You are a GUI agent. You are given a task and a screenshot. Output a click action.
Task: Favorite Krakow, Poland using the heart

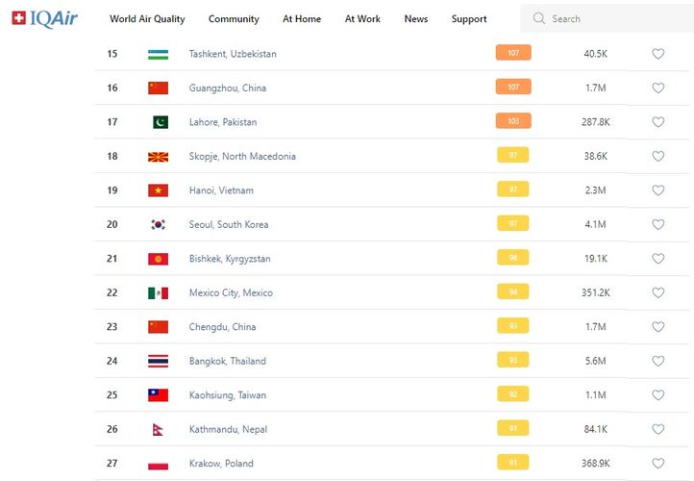[658, 463]
